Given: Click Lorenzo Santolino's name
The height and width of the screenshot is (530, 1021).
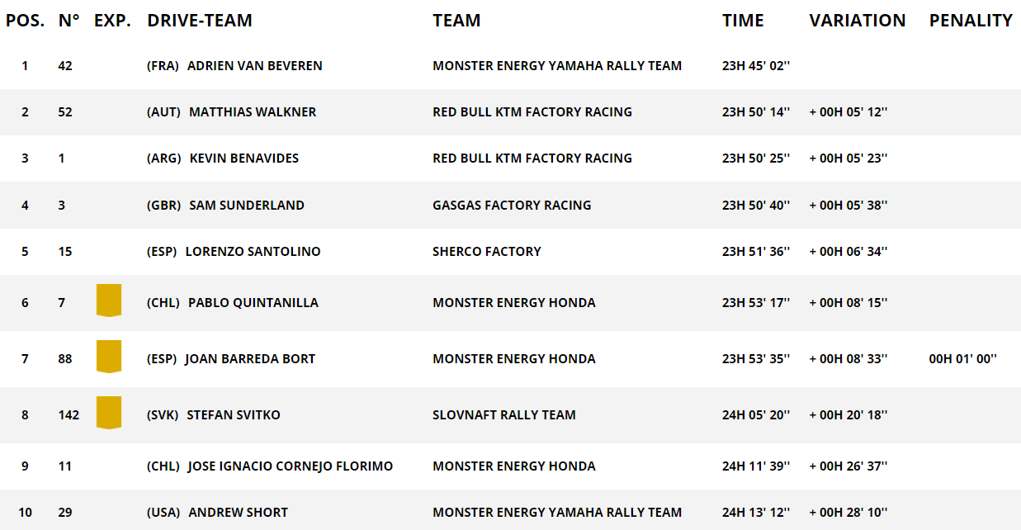Looking at the screenshot, I should [253, 252].
